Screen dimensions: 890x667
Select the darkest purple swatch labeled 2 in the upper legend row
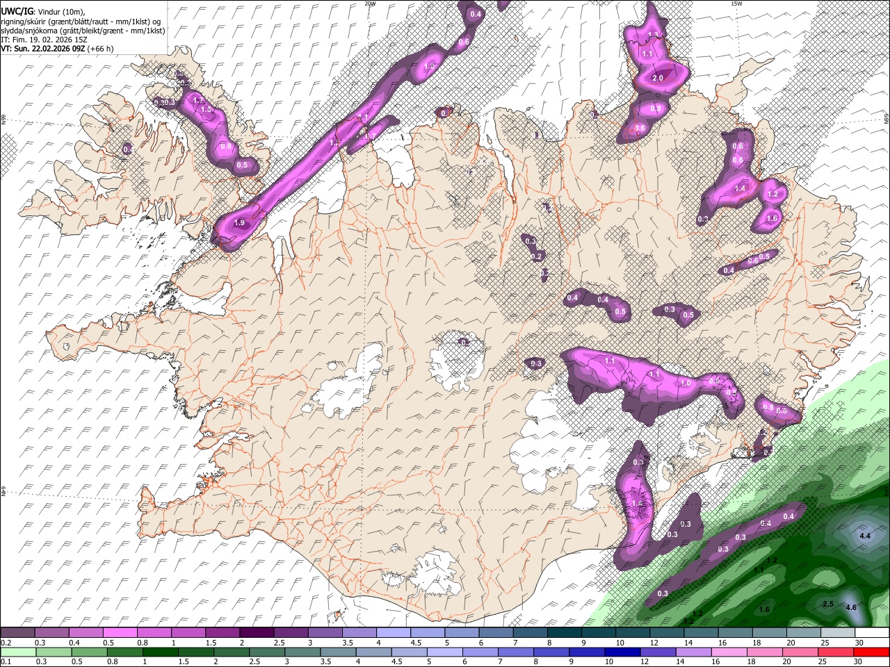click(x=257, y=633)
